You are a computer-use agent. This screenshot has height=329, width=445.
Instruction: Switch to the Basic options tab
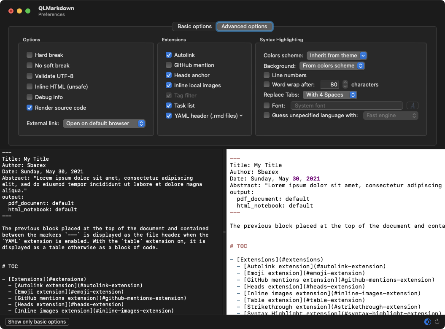pyautogui.click(x=194, y=26)
